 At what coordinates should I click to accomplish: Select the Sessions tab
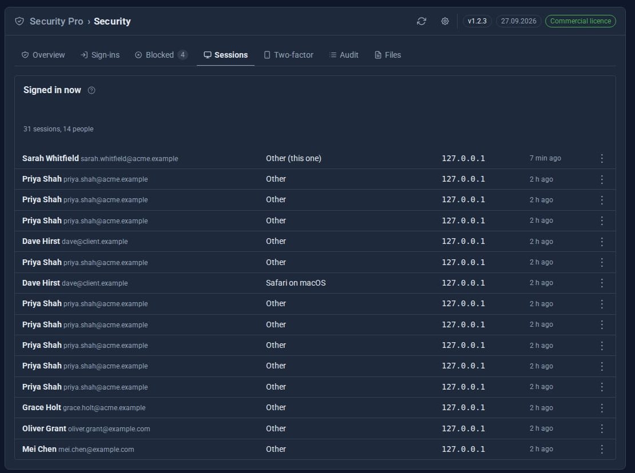pyautogui.click(x=225, y=55)
